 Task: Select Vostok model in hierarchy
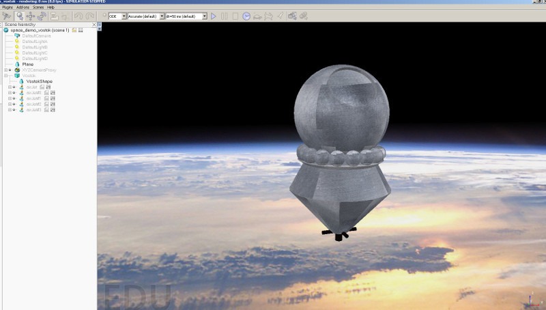click(x=29, y=76)
